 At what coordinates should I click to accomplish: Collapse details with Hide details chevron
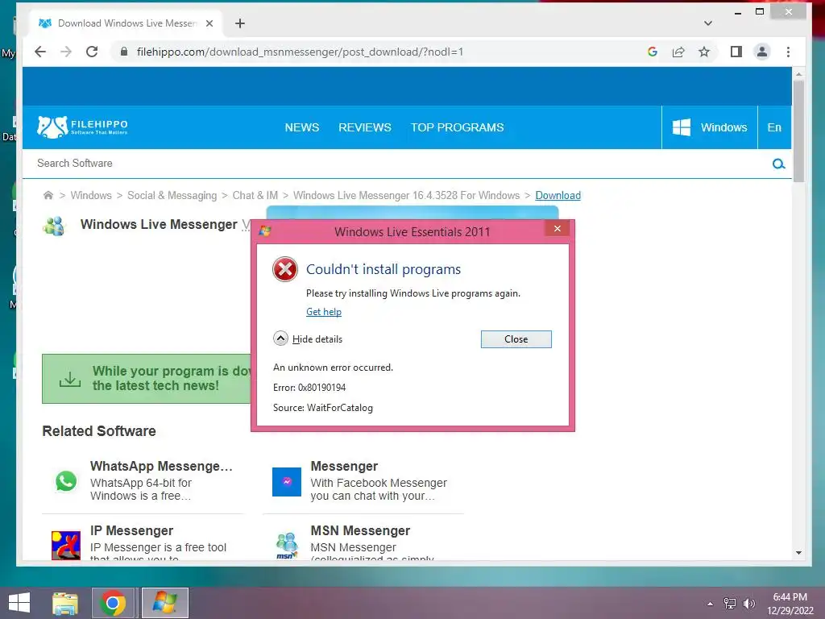281,339
